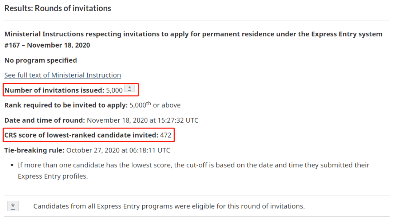Click the asterisk return icon in bottom footnote
The width and height of the screenshot is (393, 220).
point(13,206)
